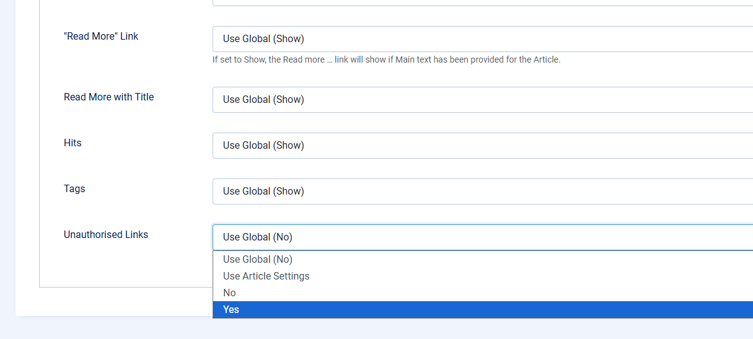Choose the No option in the list
This screenshot has width=753, height=339.
(482, 293)
